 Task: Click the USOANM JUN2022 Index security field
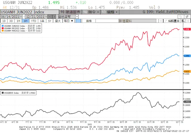(30, 12)
